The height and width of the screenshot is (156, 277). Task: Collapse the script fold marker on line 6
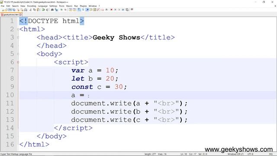[18, 62]
